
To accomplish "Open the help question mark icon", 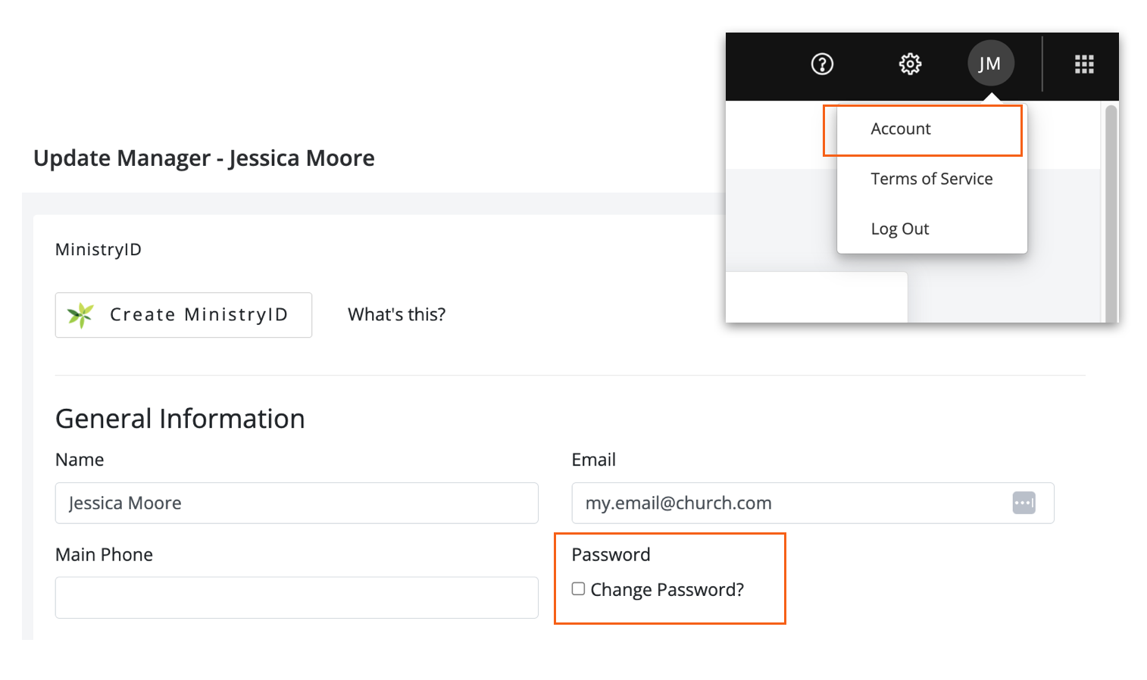I will (x=822, y=64).
